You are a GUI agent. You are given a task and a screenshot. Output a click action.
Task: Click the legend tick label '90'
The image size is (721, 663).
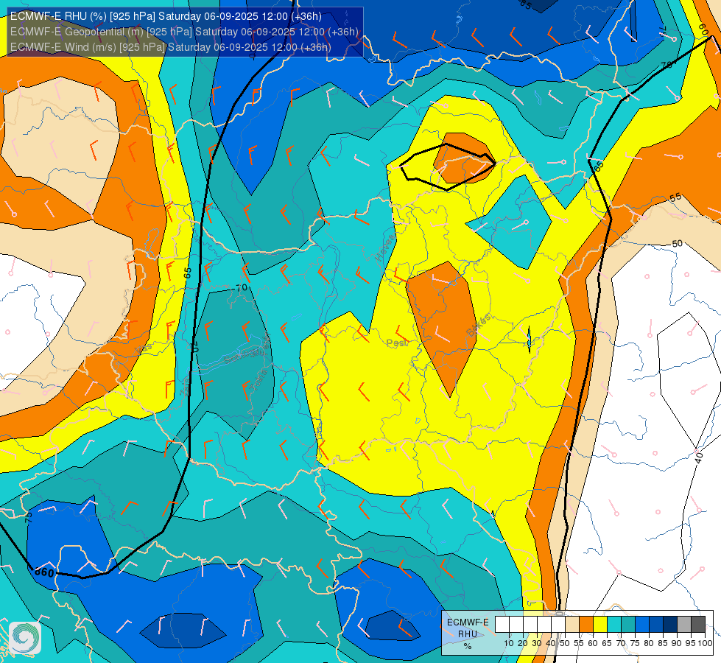pos(677,643)
